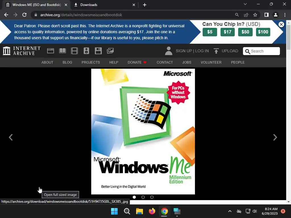Select the third carousel dot
This screenshot has width=291, height=218.
tap(152, 197)
